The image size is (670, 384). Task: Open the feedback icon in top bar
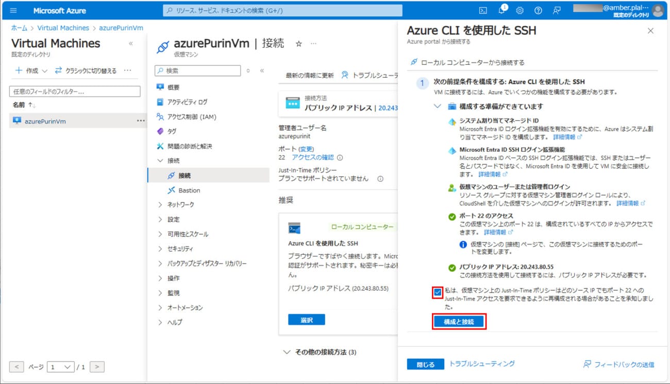557,10
